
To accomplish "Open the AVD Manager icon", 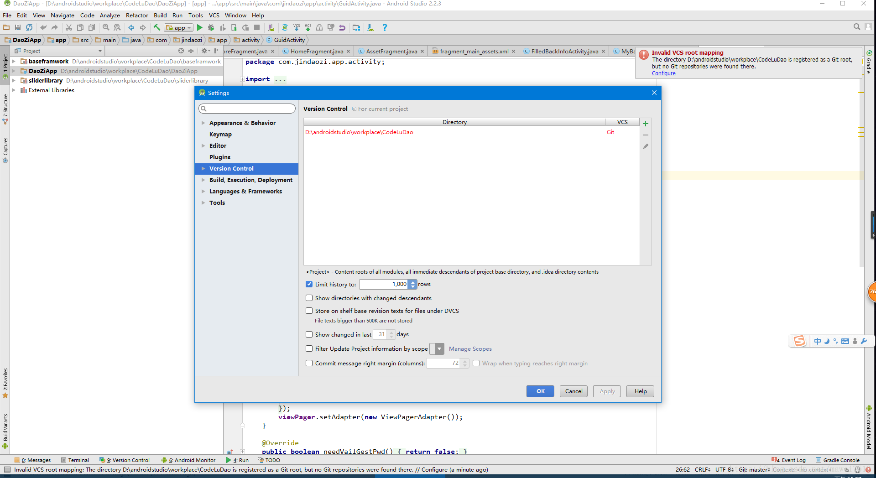I will pos(271,28).
